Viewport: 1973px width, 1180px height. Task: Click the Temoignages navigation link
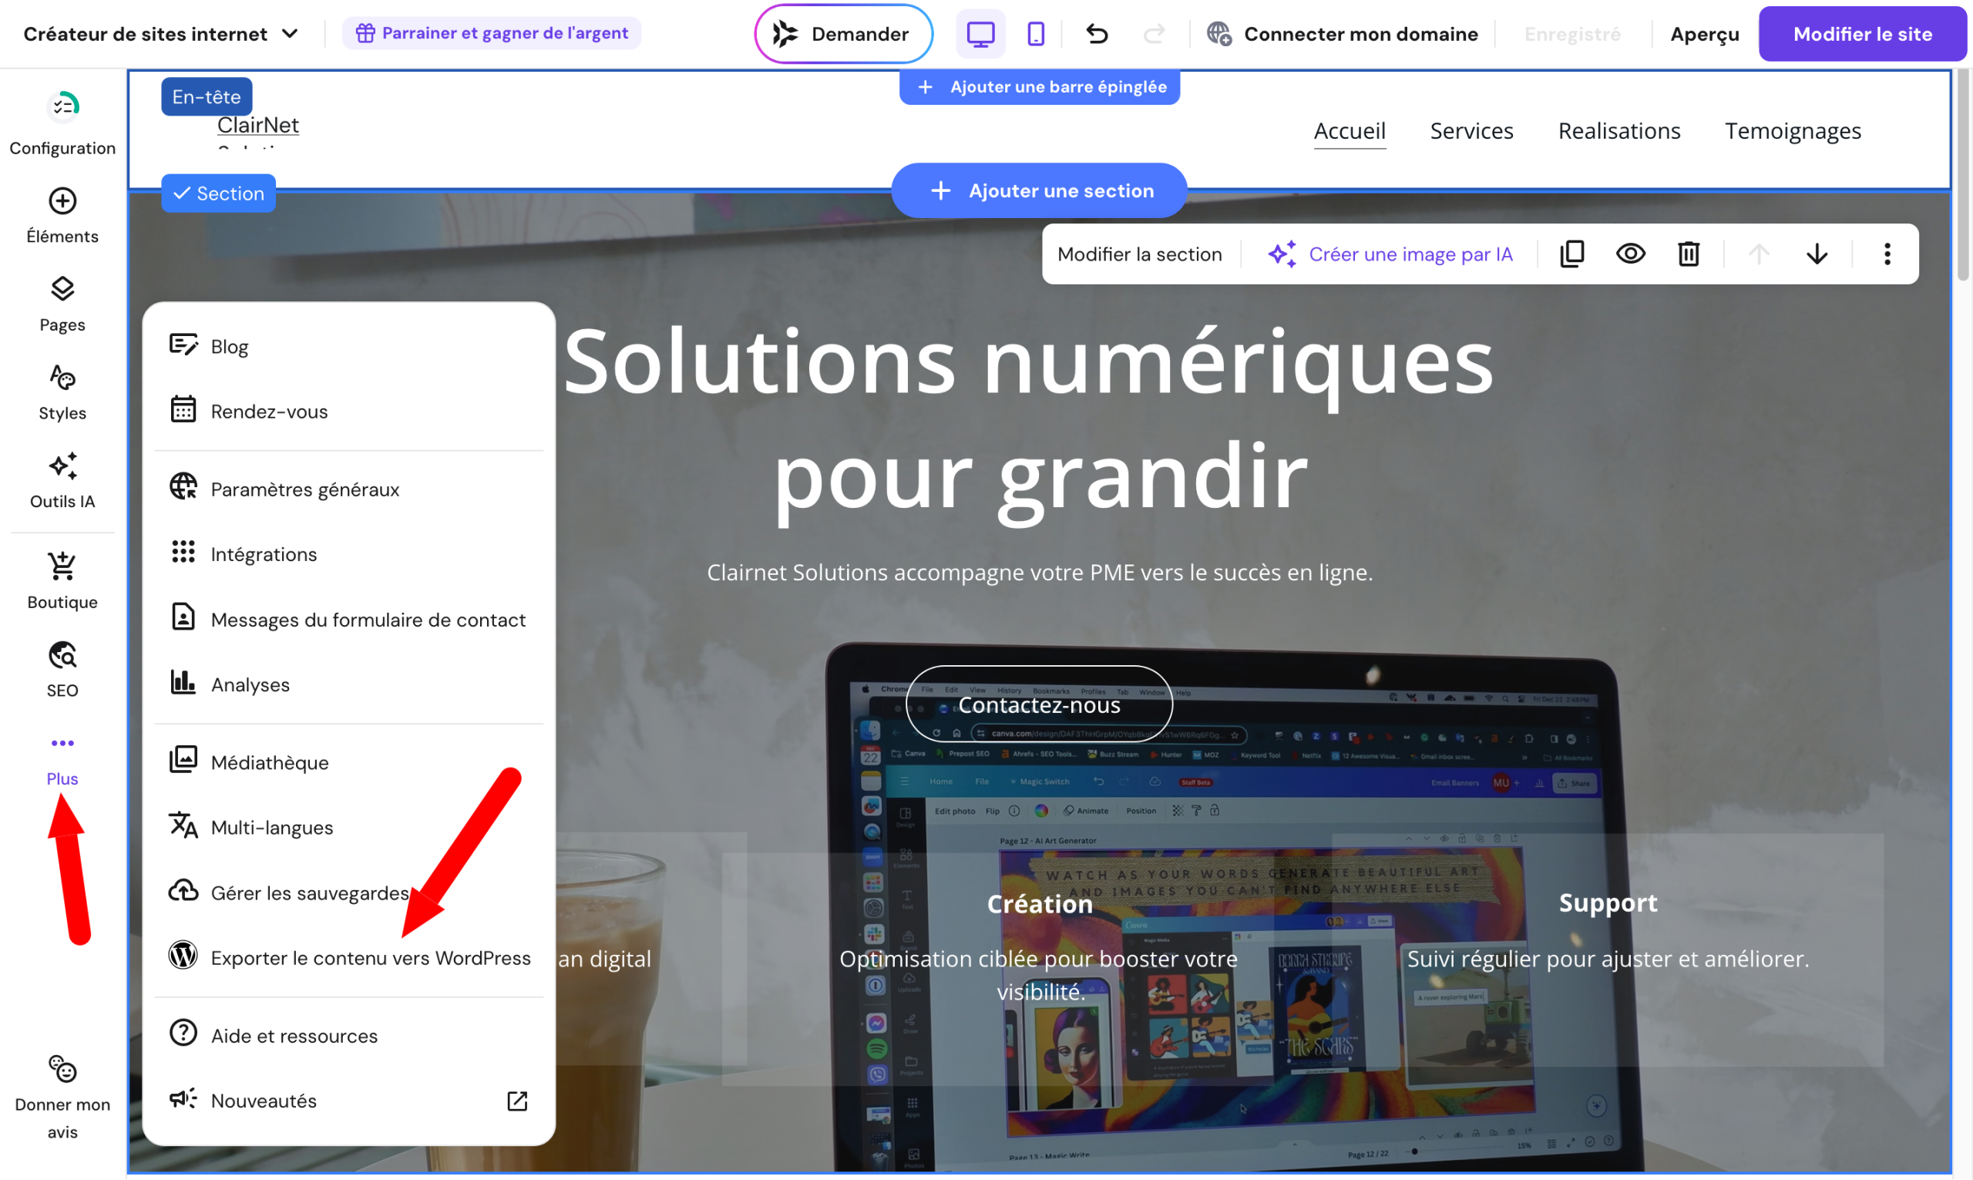(1793, 130)
